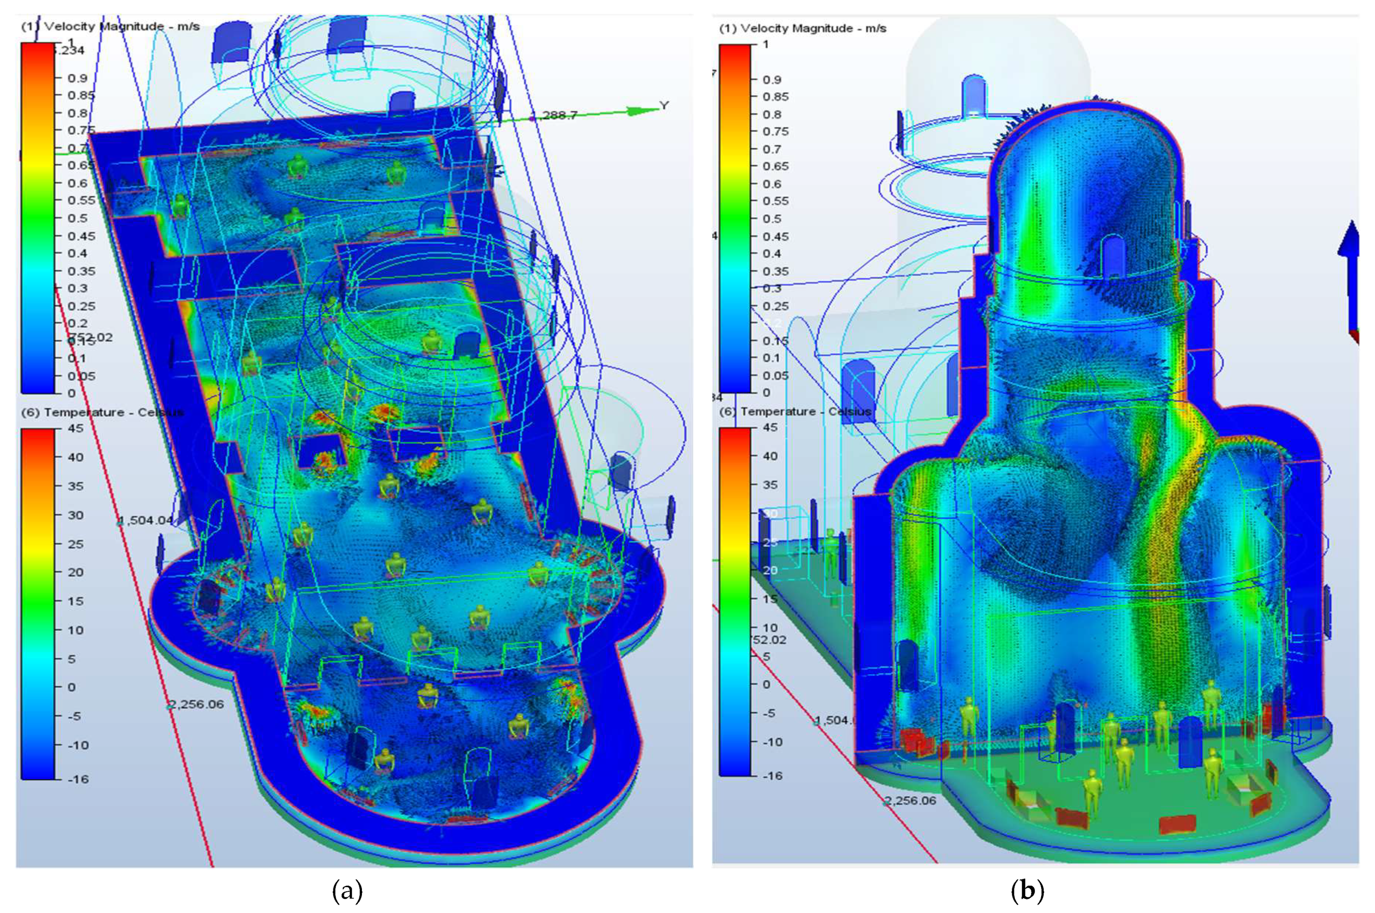Click the velocity color bar in panel b
The height and width of the screenshot is (913, 1375).
tap(735, 218)
